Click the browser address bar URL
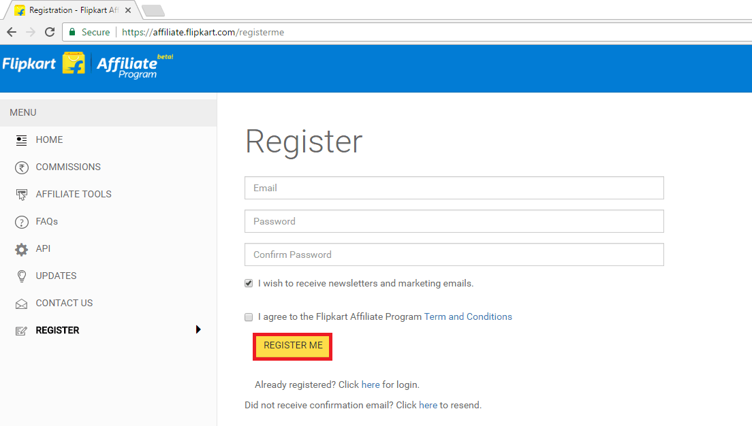752x426 pixels. pyautogui.click(x=203, y=32)
